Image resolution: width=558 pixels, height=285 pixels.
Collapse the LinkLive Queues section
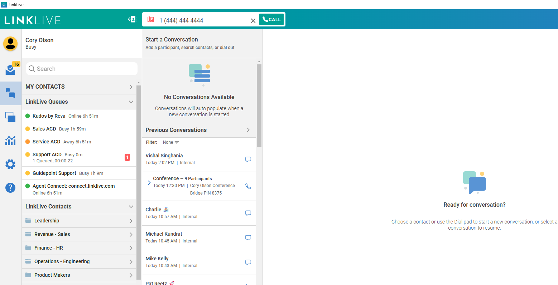131,102
